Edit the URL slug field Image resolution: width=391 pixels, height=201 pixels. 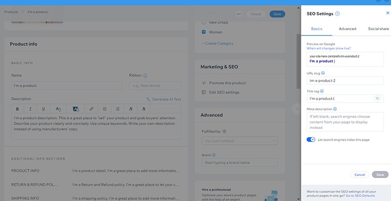345,81
